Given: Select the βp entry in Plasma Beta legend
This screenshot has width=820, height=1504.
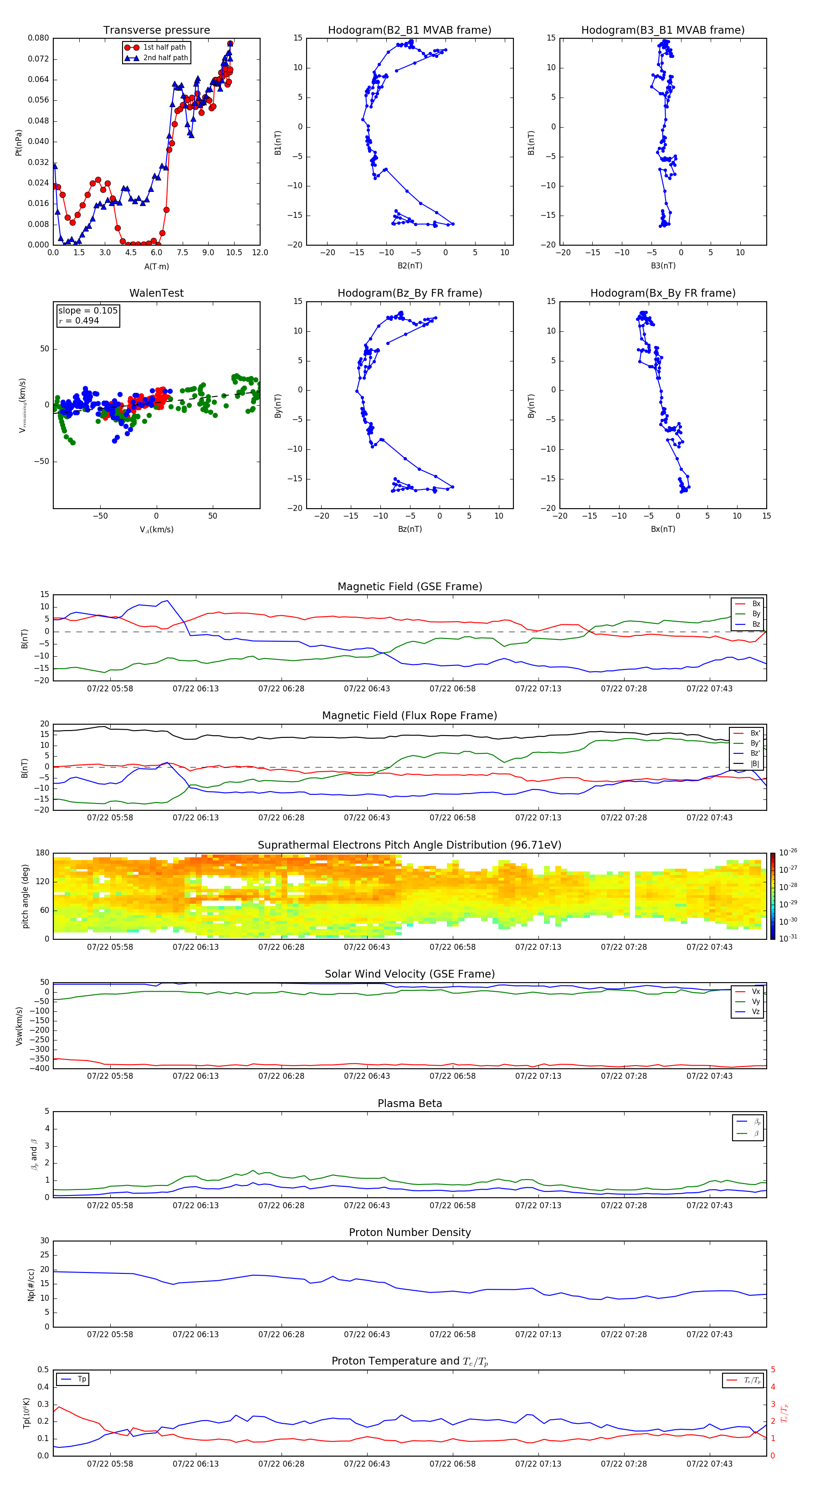Looking at the screenshot, I should [748, 1121].
